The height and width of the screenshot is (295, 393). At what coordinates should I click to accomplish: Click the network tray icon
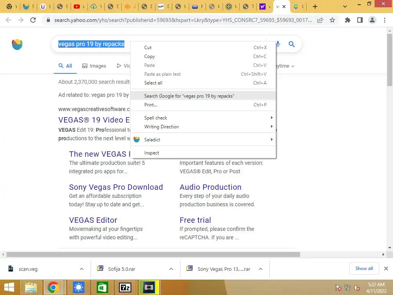(x=347, y=288)
